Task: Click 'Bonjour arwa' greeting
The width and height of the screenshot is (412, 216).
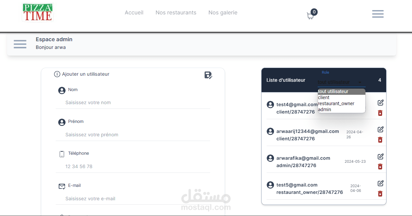Action: 51,47
